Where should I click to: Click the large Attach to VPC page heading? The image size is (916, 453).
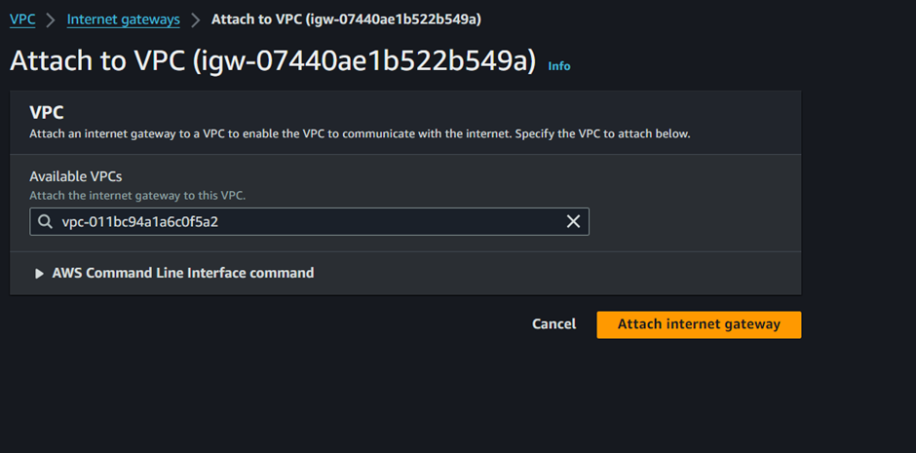273,60
